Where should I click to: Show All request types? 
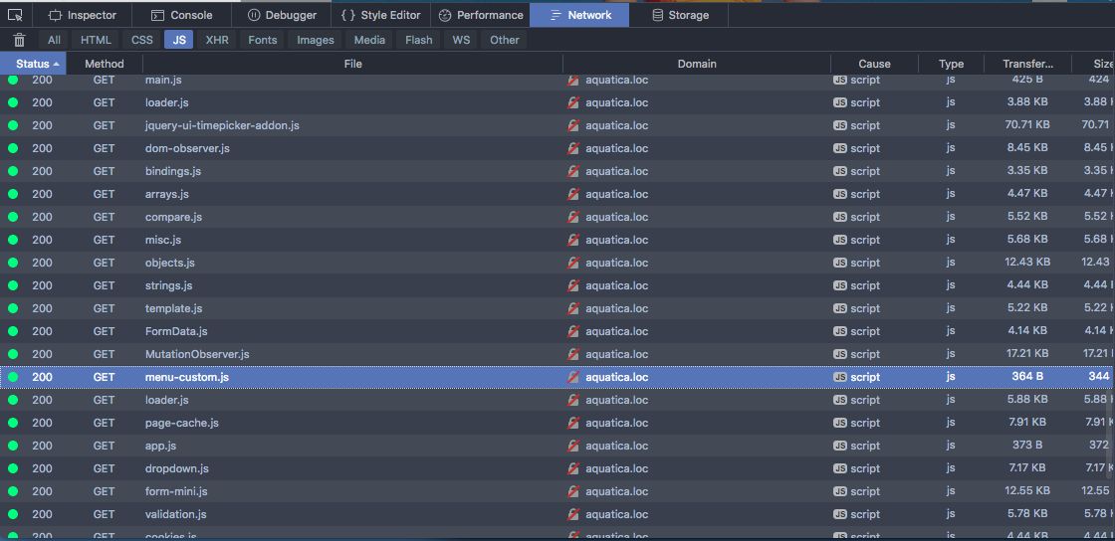coord(54,40)
